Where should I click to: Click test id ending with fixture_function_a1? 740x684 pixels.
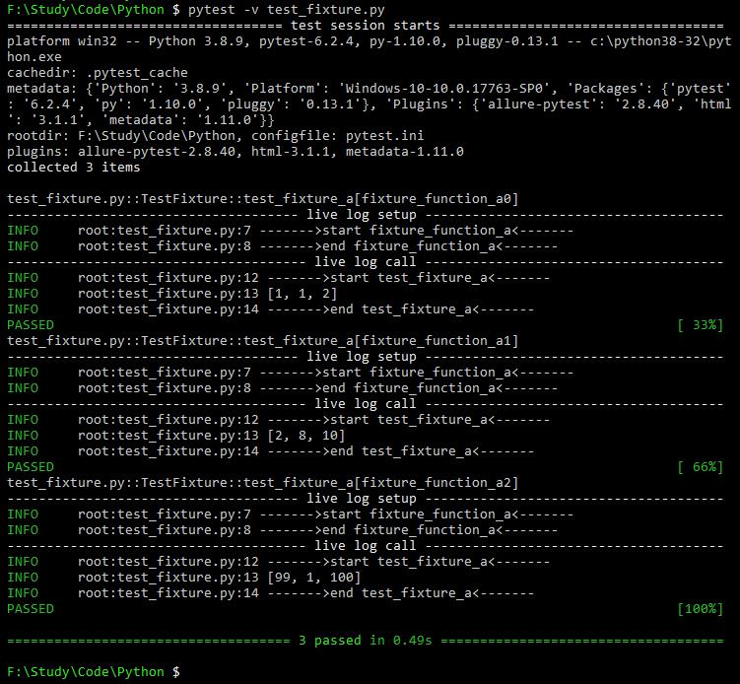pos(263,341)
